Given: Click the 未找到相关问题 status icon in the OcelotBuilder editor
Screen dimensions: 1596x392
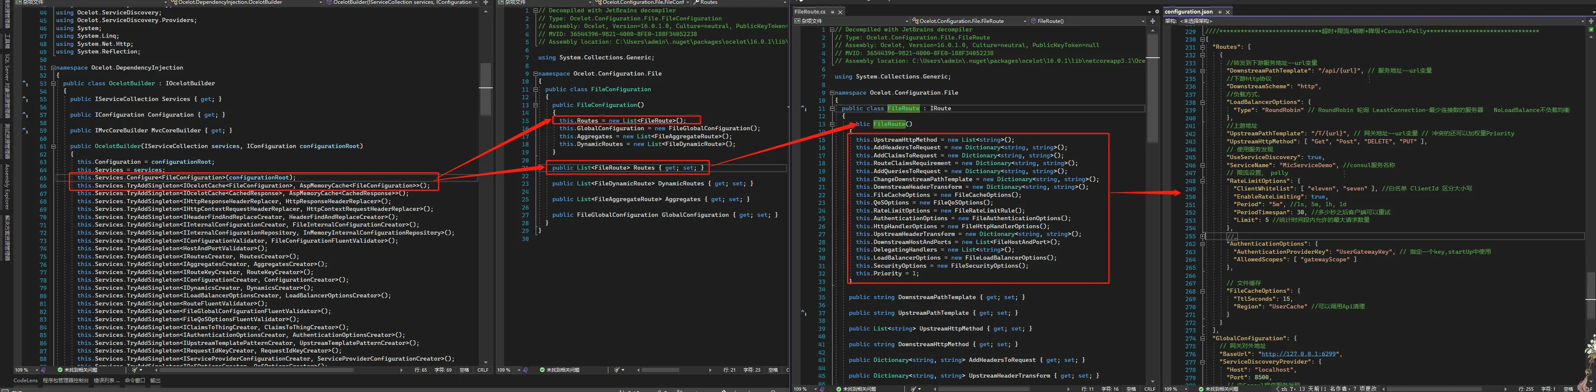Looking at the screenshot, I should click(59, 370).
